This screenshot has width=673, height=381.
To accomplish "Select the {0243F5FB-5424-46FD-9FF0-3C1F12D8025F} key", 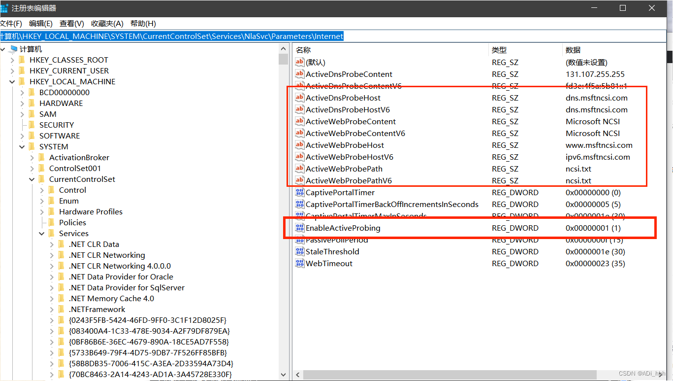I will coord(148,320).
